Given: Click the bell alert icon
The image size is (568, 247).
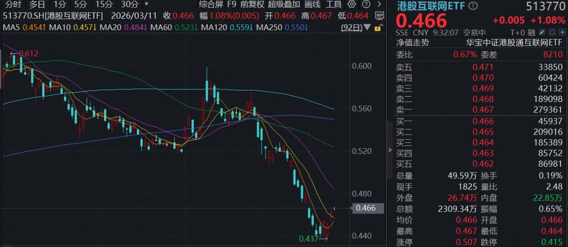Looking at the screenshot, I should point(552,33).
